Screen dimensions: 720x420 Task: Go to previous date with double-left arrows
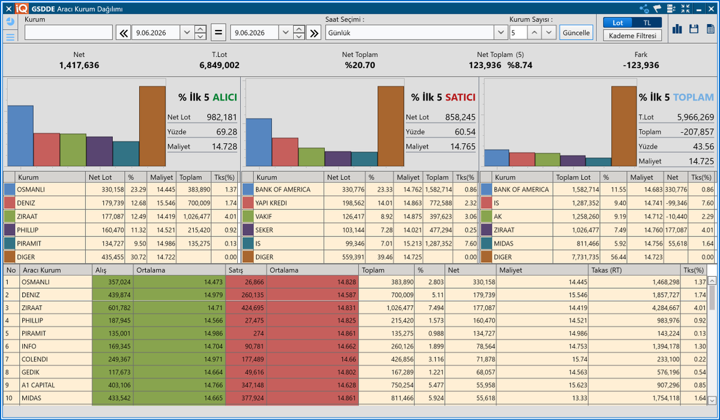[123, 33]
